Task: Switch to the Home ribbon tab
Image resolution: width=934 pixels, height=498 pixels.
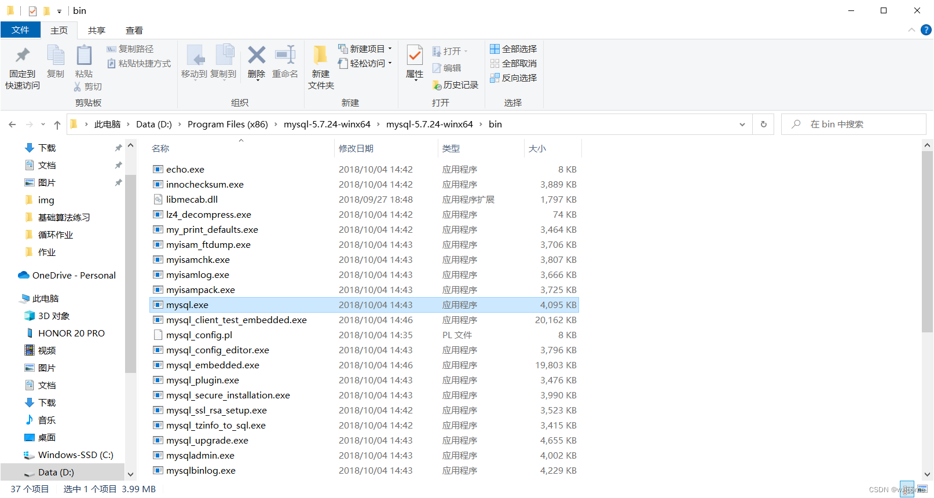Action: [x=59, y=31]
